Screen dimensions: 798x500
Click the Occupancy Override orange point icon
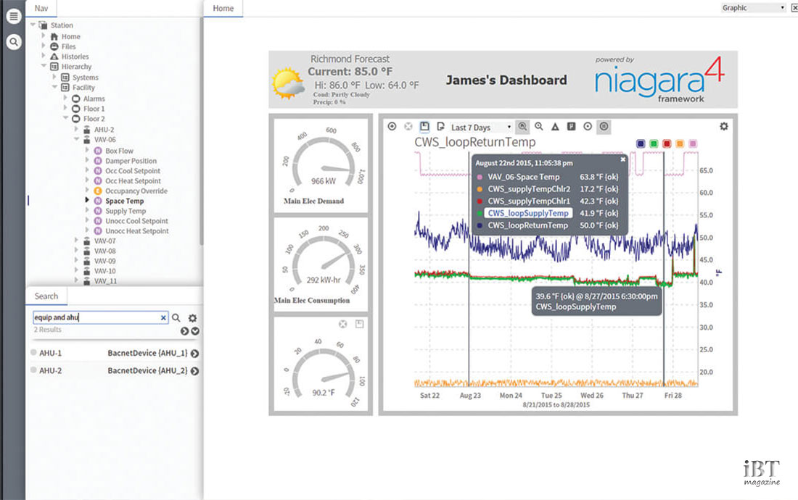point(98,191)
